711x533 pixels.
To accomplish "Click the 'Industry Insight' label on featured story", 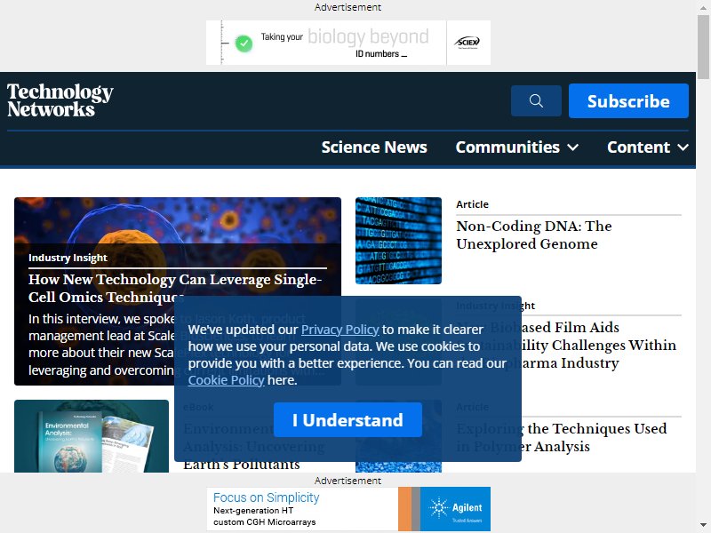I will click(68, 258).
